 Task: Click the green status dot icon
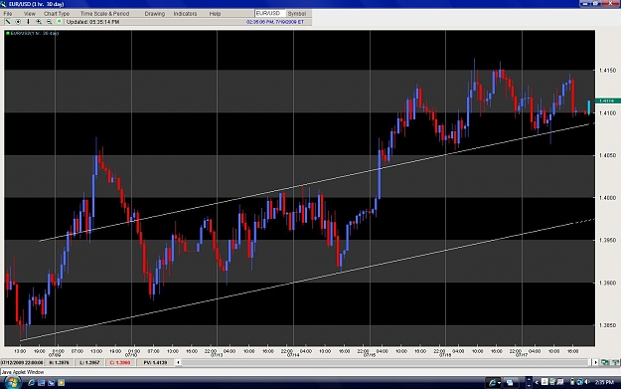(59, 22)
